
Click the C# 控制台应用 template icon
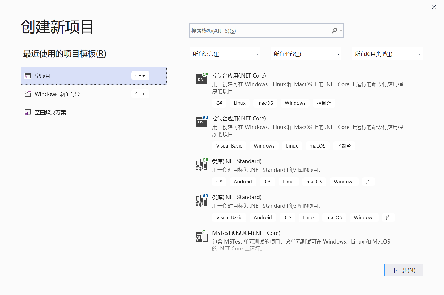coord(201,79)
